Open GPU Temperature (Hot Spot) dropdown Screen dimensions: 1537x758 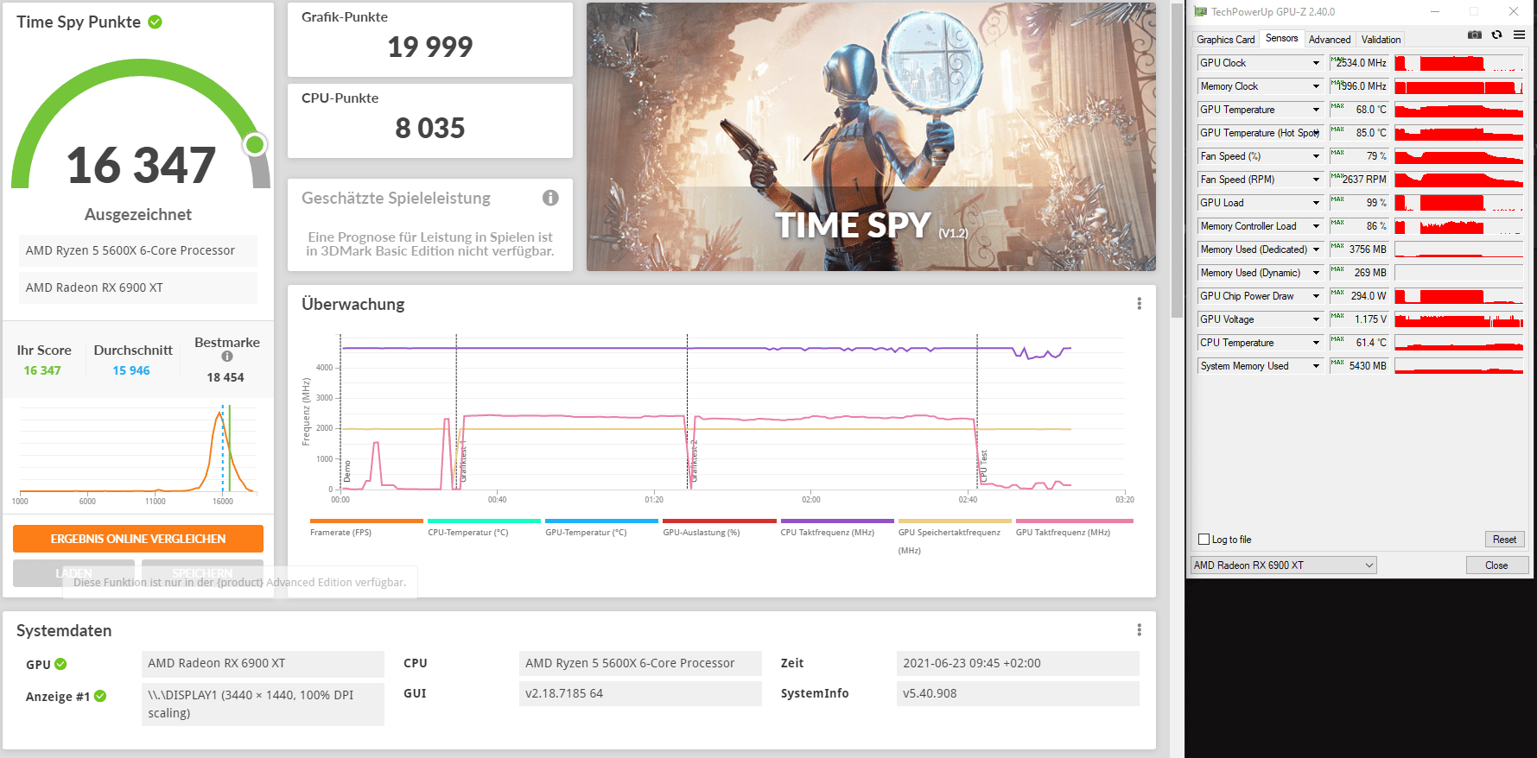coord(1316,133)
